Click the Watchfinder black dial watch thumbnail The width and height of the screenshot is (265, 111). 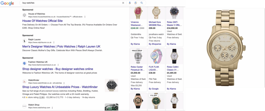(x=111, y=85)
